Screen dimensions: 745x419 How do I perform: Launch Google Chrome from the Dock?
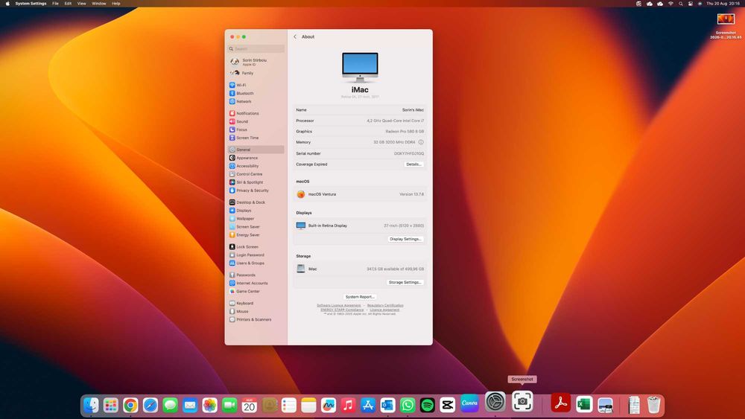click(x=130, y=406)
